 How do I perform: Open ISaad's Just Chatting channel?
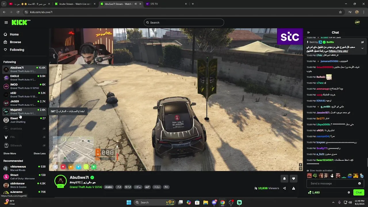pyautogui.click(x=24, y=120)
